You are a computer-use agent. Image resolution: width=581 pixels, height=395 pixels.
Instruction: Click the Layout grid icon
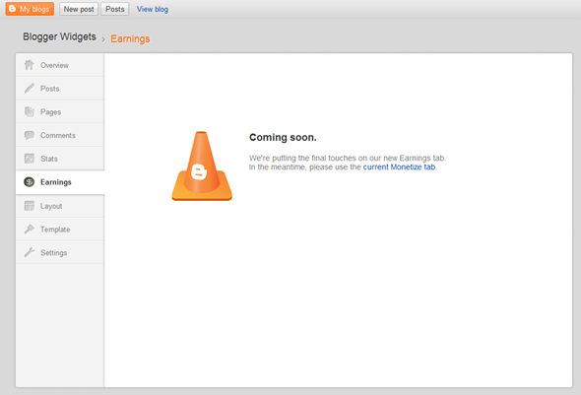(x=30, y=206)
